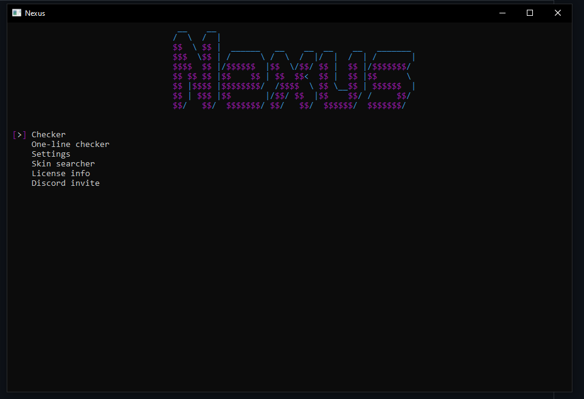Click the Nexus console window icon
The image size is (584, 399).
click(17, 13)
